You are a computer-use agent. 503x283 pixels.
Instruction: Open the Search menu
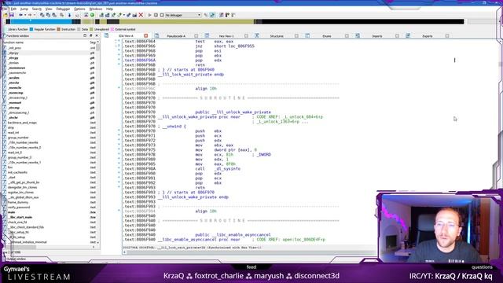37,9
